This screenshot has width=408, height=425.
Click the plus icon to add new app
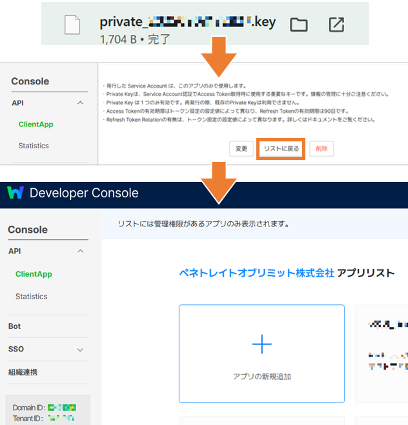tap(261, 344)
